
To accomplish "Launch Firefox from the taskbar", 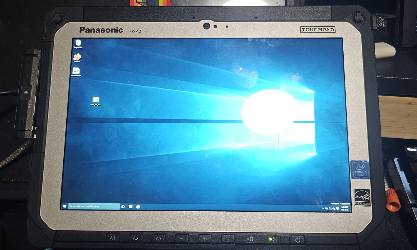I will pos(138,206).
